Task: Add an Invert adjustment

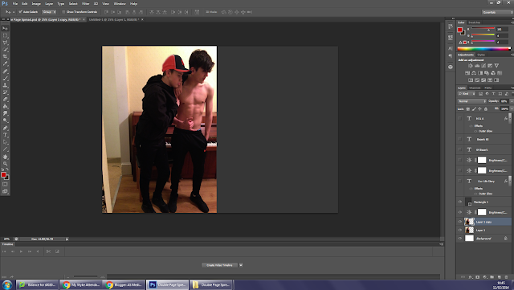Action: [471, 80]
